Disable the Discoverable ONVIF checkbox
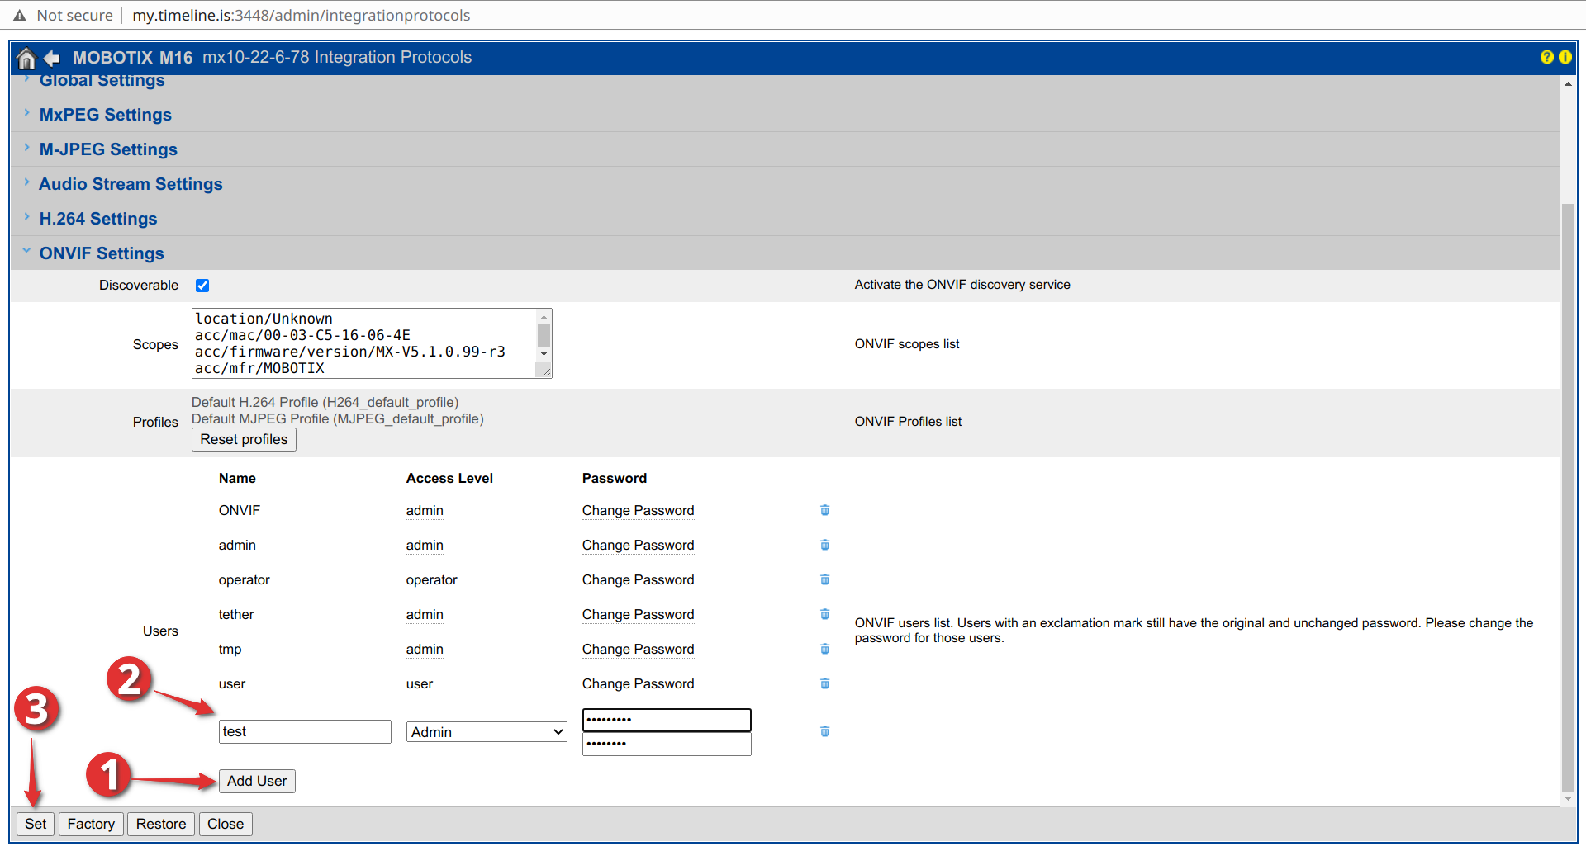The image size is (1586, 851). [x=202, y=285]
